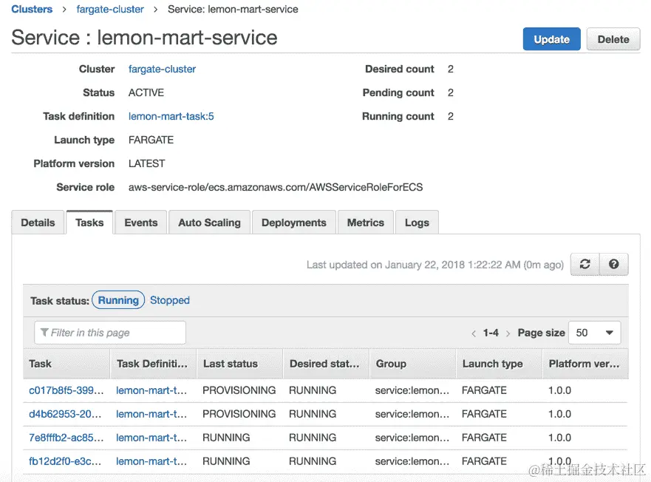Image resolution: width=651 pixels, height=482 pixels.
Task: Open the help question mark icon
Action: point(613,264)
